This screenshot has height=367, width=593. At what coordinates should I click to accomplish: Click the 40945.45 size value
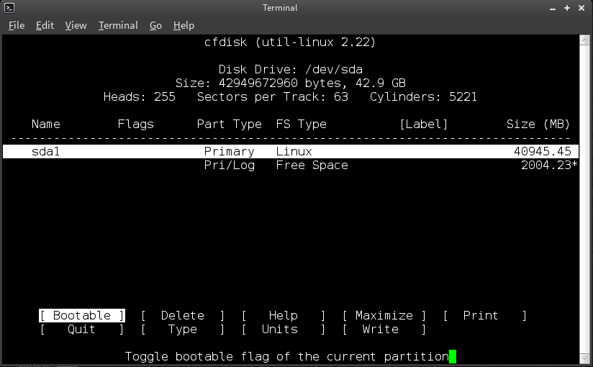coord(543,151)
